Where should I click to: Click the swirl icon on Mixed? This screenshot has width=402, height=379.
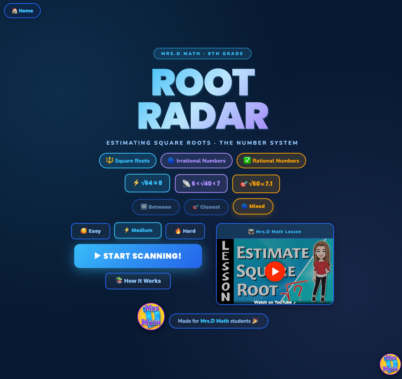pyautogui.click(x=245, y=206)
